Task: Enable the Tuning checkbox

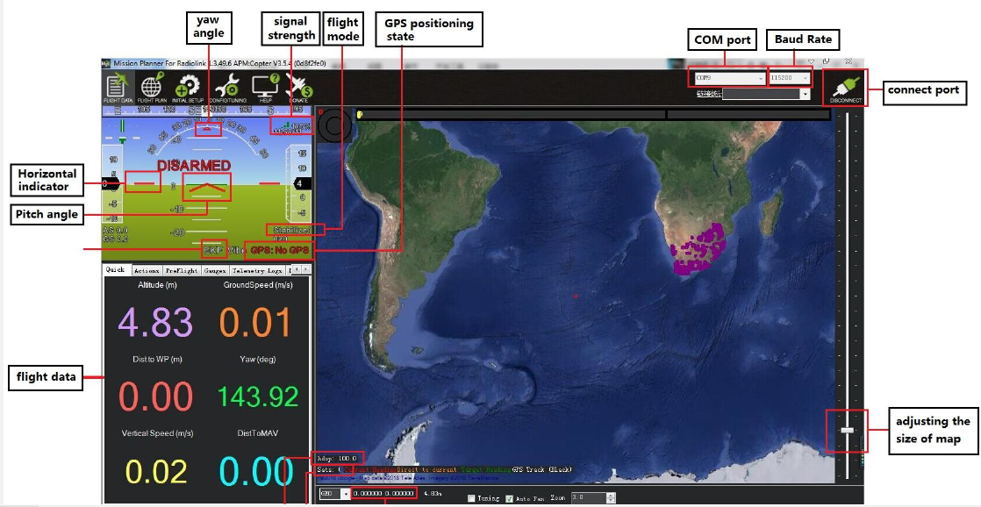Action: coord(471,498)
